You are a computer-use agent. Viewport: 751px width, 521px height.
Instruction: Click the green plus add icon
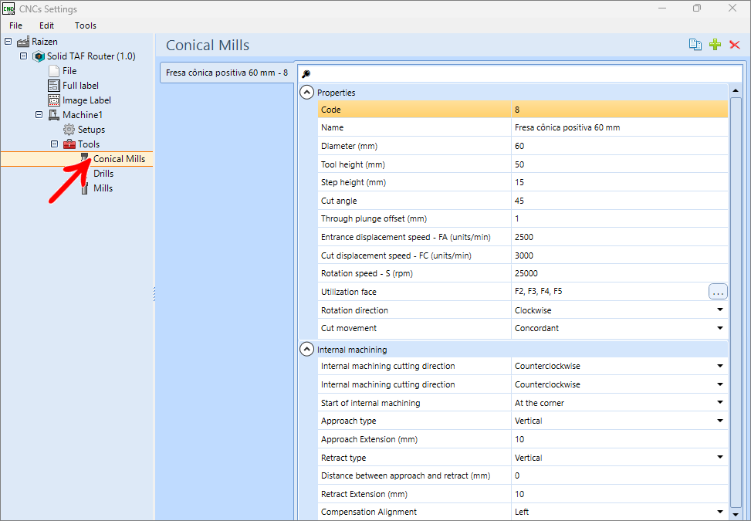(x=715, y=45)
